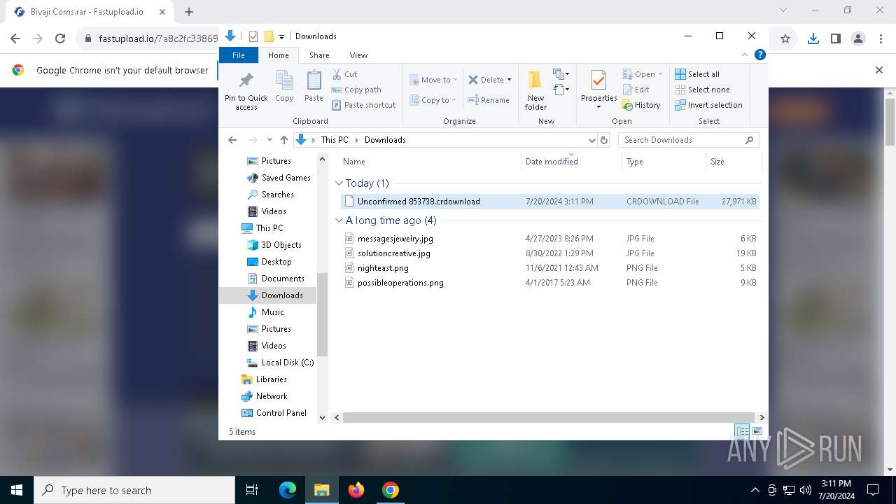Expand address bar history dropdown
Viewport: 896px width, 504px height.
[592, 140]
